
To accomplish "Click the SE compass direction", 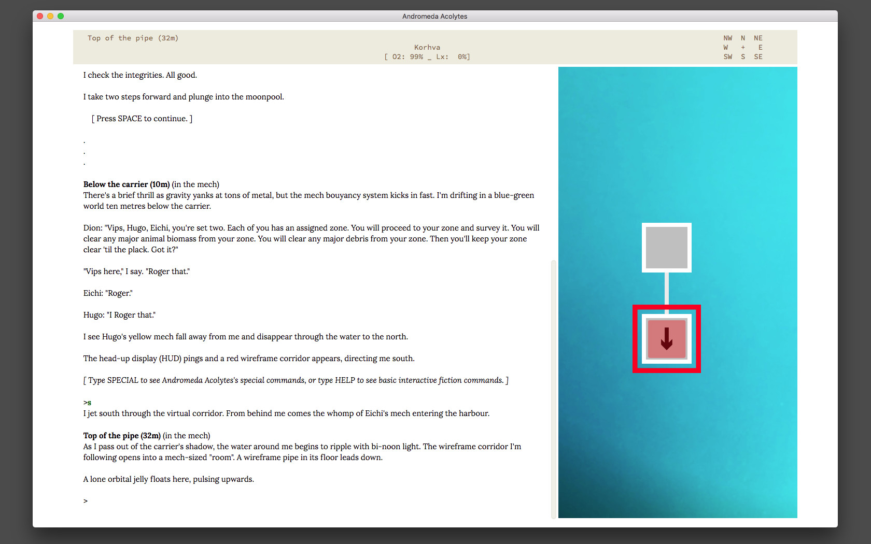I will (x=758, y=57).
